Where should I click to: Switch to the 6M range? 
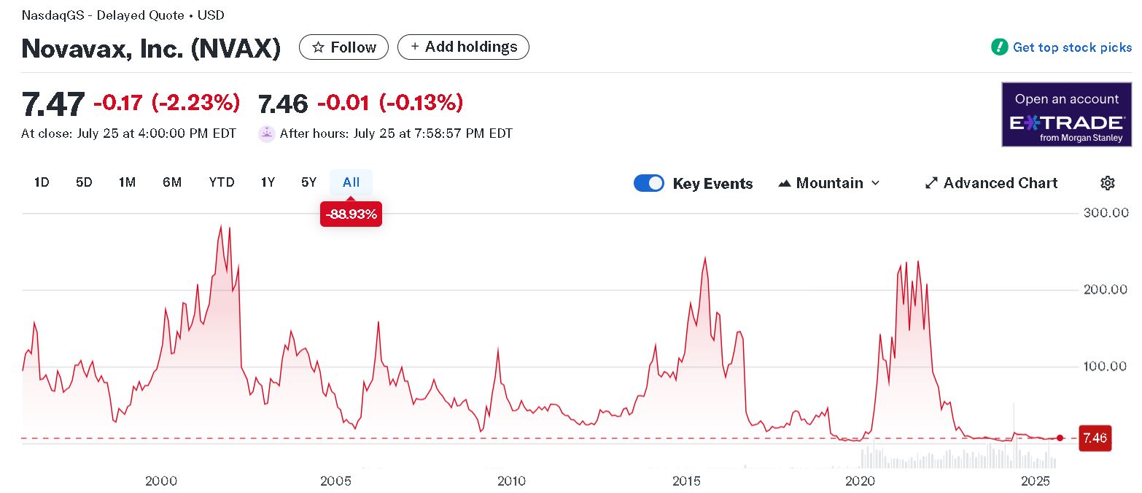(172, 182)
